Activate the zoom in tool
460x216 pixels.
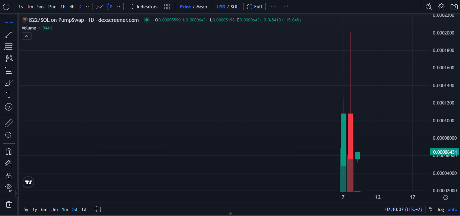click(9, 135)
